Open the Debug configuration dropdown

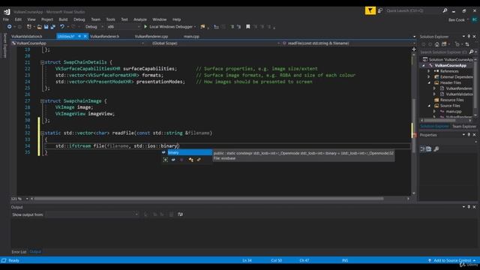94,27
